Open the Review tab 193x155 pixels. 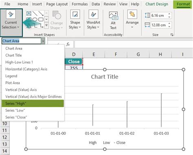110,4
